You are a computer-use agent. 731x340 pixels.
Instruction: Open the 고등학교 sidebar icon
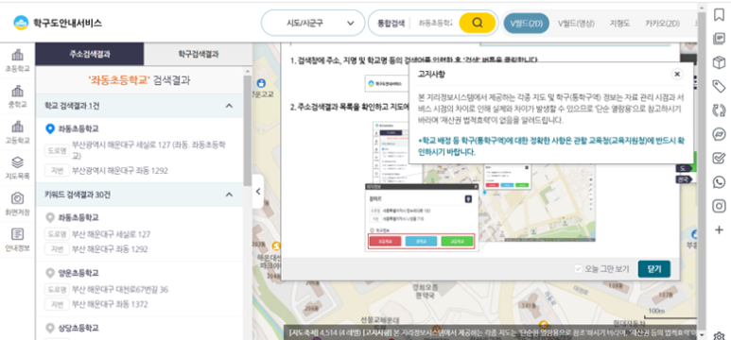click(17, 132)
